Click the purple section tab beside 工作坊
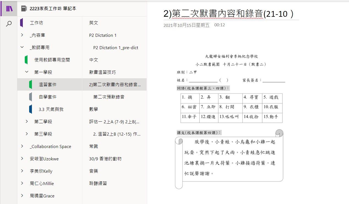Screen dimensions: 349x204 point(21,23)
